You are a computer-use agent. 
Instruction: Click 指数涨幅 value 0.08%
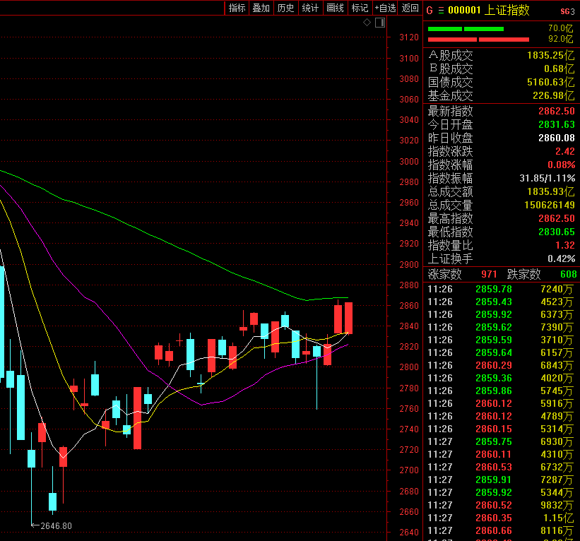(x=561, y=165)
